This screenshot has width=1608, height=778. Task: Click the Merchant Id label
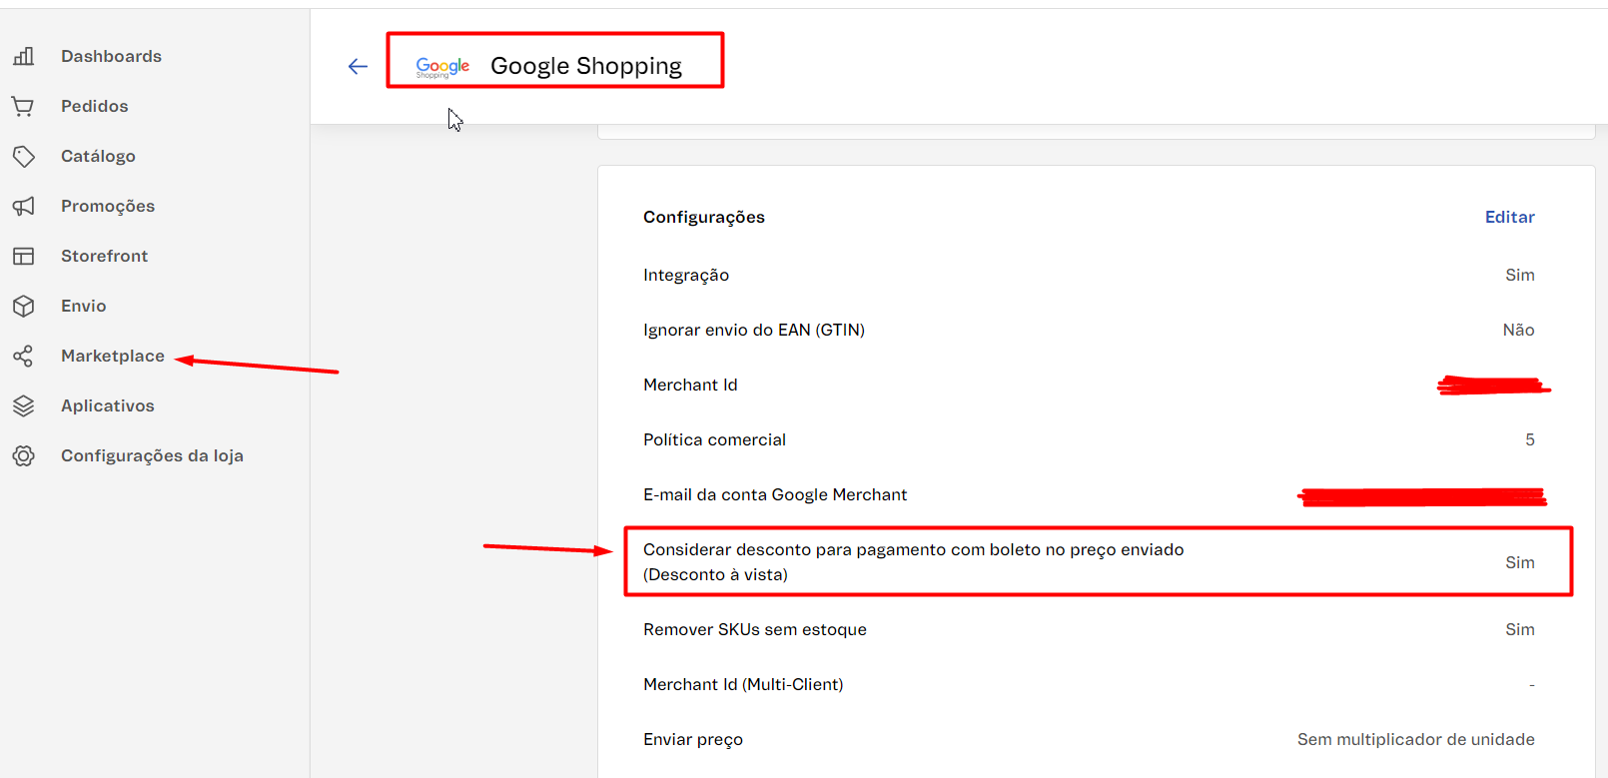coord(690,385)
